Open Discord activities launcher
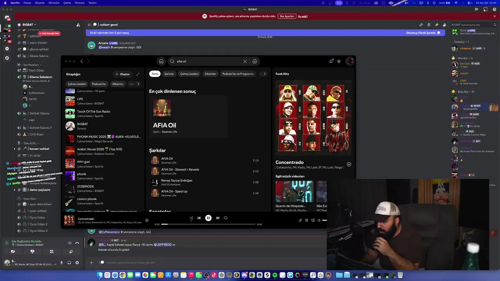Image resolution: width=500 pixels, height=281 pixels. (52, 252)
